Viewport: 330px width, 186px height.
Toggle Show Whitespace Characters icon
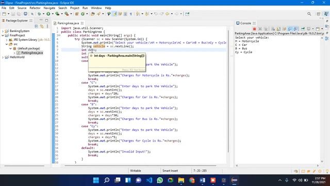click(131, 14)
